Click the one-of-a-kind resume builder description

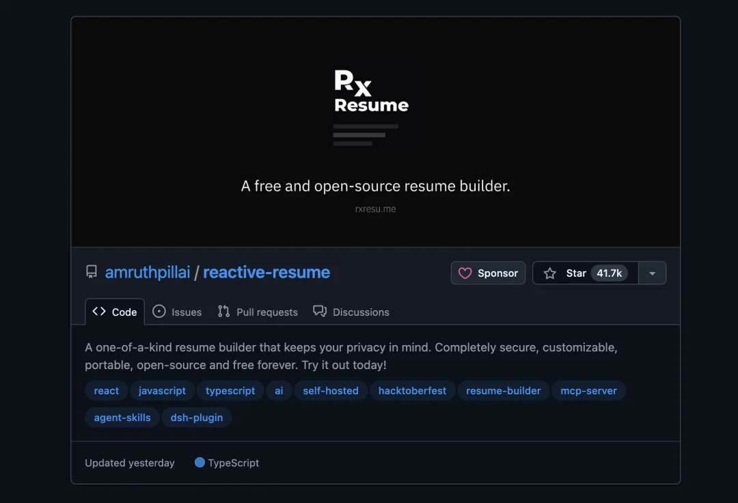coord(351,356)
